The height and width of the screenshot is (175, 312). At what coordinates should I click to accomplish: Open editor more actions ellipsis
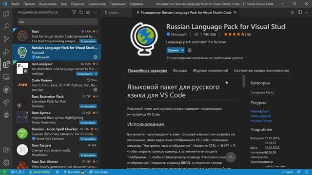point(306,12)
